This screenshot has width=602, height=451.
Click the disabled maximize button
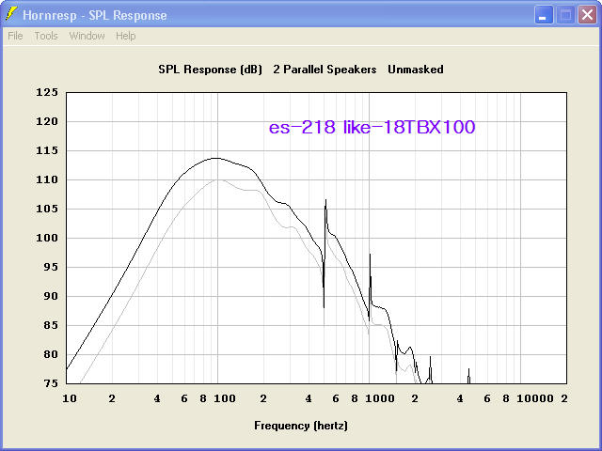[565, 15]
